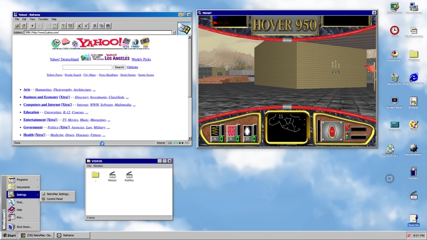
Task: Select Shut Down... in the Start menu
Action: (x=23, y=227)
